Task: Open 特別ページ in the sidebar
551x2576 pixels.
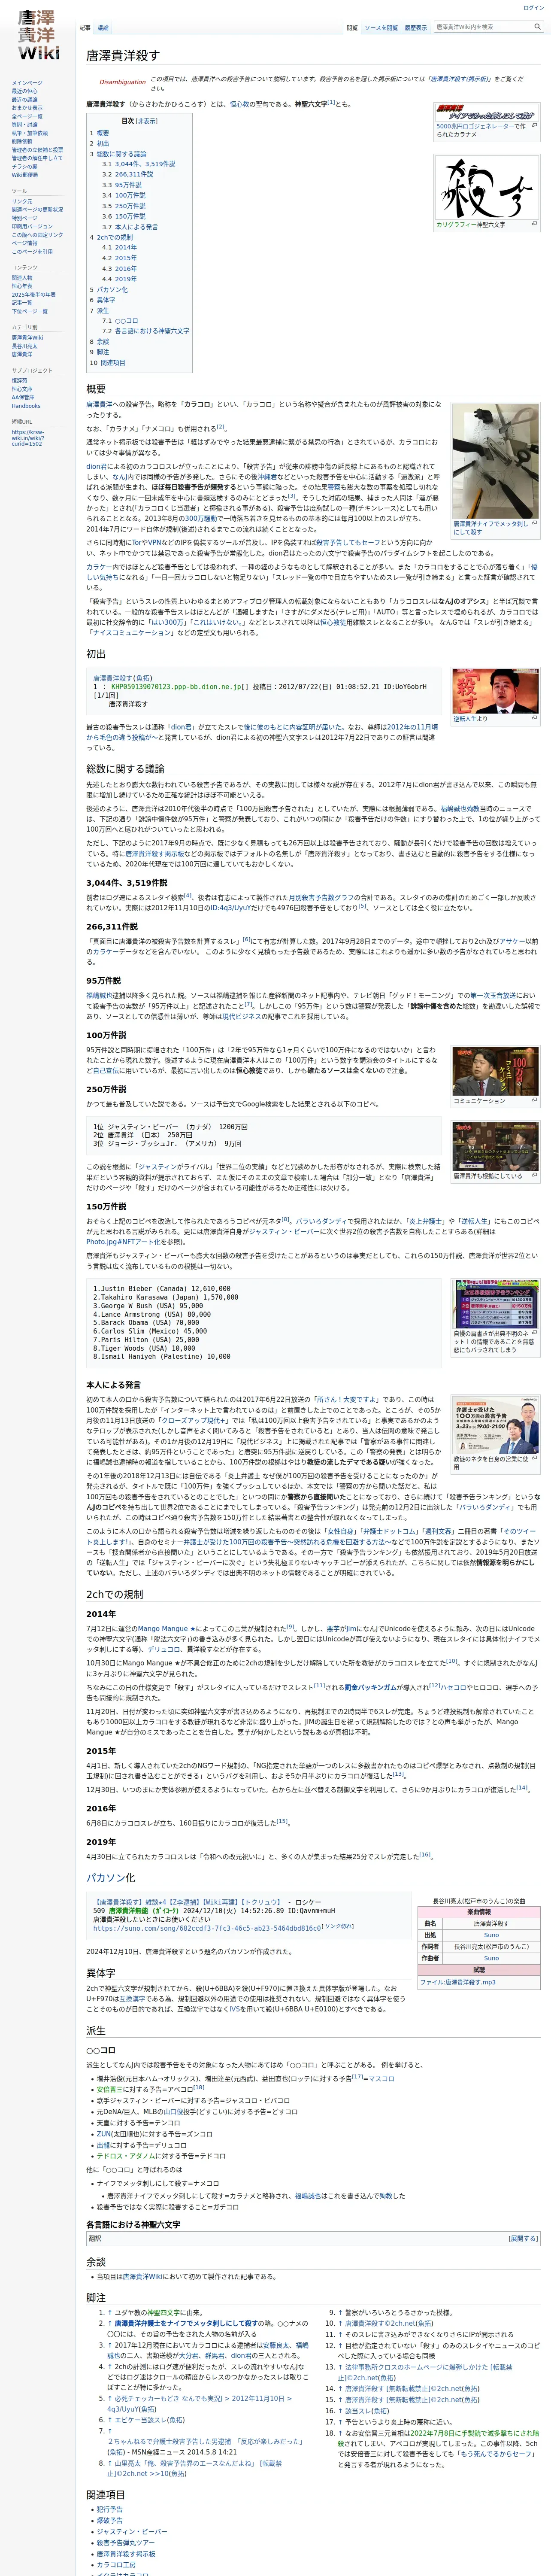Action: (x=24, y=218)
